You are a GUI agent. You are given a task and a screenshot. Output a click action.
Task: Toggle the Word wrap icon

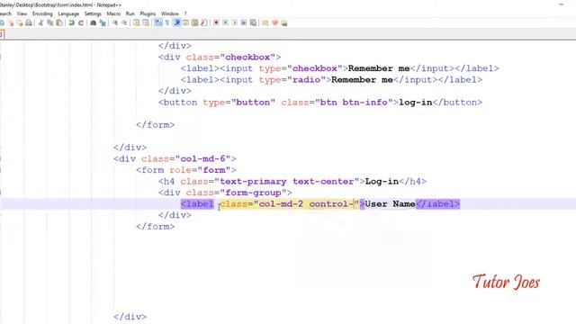tap(158, 22)
